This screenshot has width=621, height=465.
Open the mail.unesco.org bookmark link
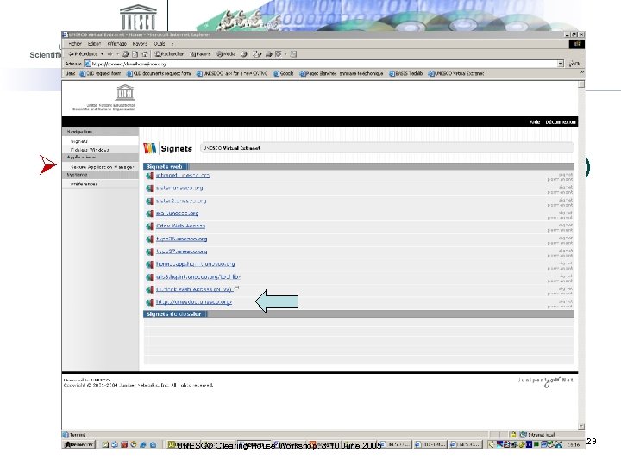tap(177, 214)
